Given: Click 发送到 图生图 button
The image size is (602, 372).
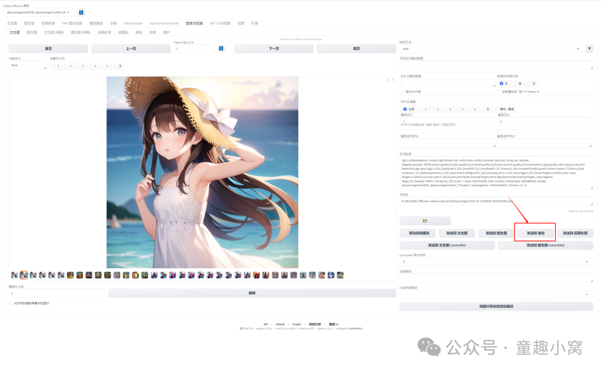Looking at the screenshot, I should 496,233.
